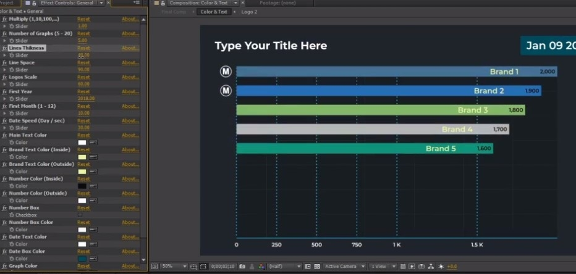The width and height of the screenshot is (576, 274).
Task: Switch to the Logo 2 composition tab
Action: 249,12
